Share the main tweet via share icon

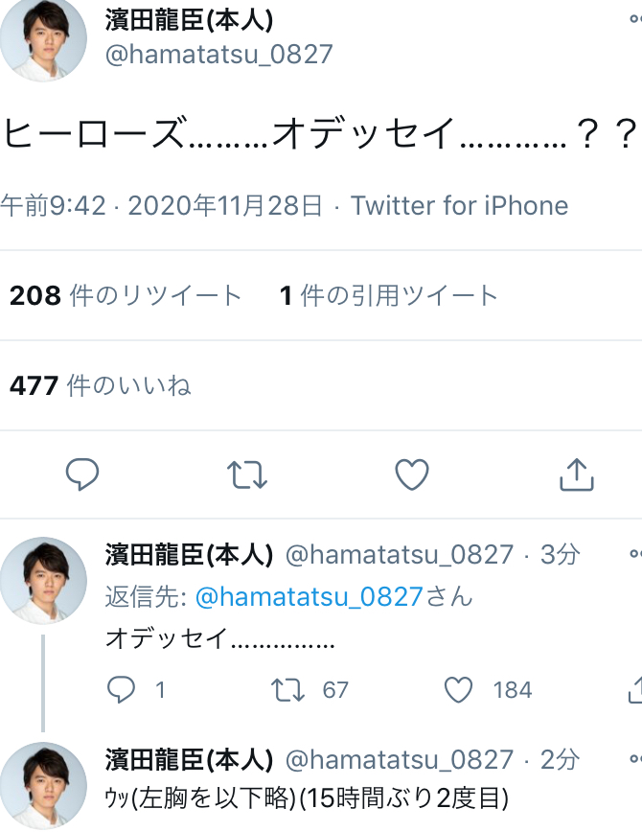576,474
